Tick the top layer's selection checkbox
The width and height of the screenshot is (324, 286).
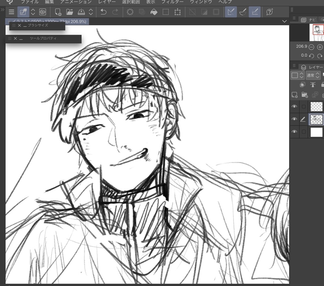tap(304, 107)
